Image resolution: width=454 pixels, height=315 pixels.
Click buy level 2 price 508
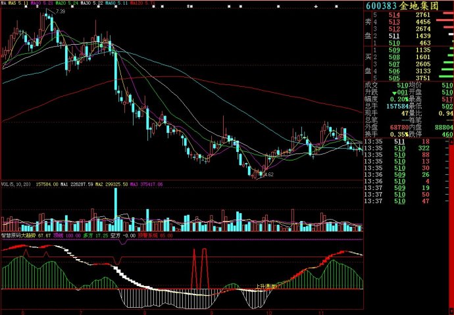pyautogui.click(x=394, y=57)
